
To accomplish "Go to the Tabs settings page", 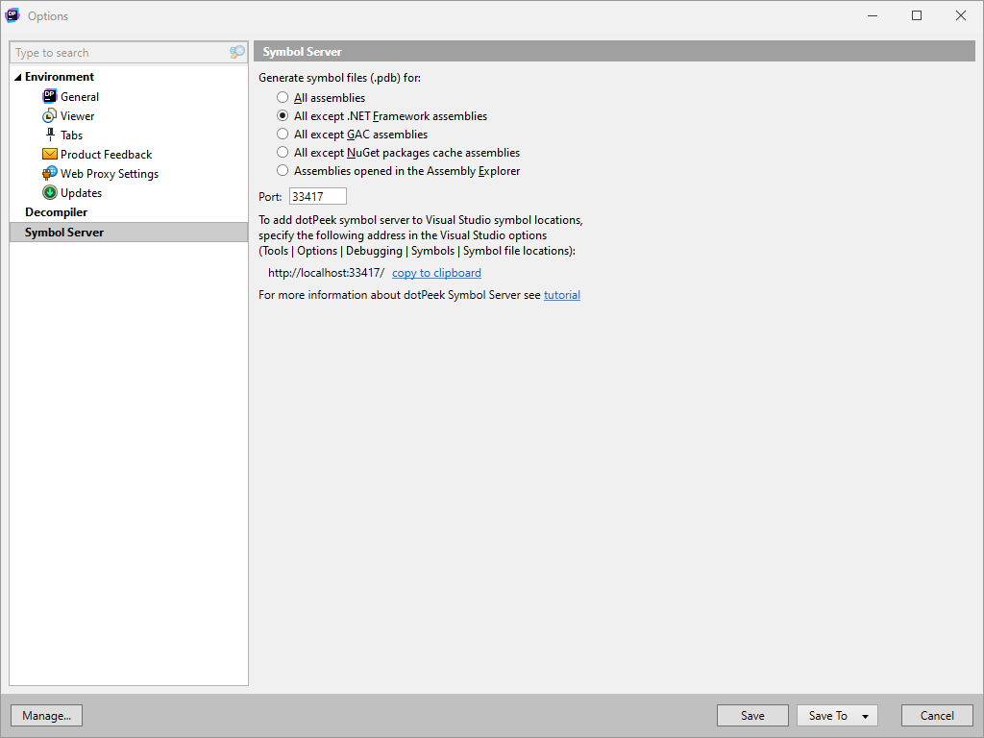I will click(71, 135).
